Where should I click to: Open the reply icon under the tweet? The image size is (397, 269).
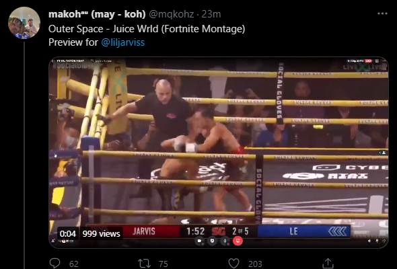(55, 263)
